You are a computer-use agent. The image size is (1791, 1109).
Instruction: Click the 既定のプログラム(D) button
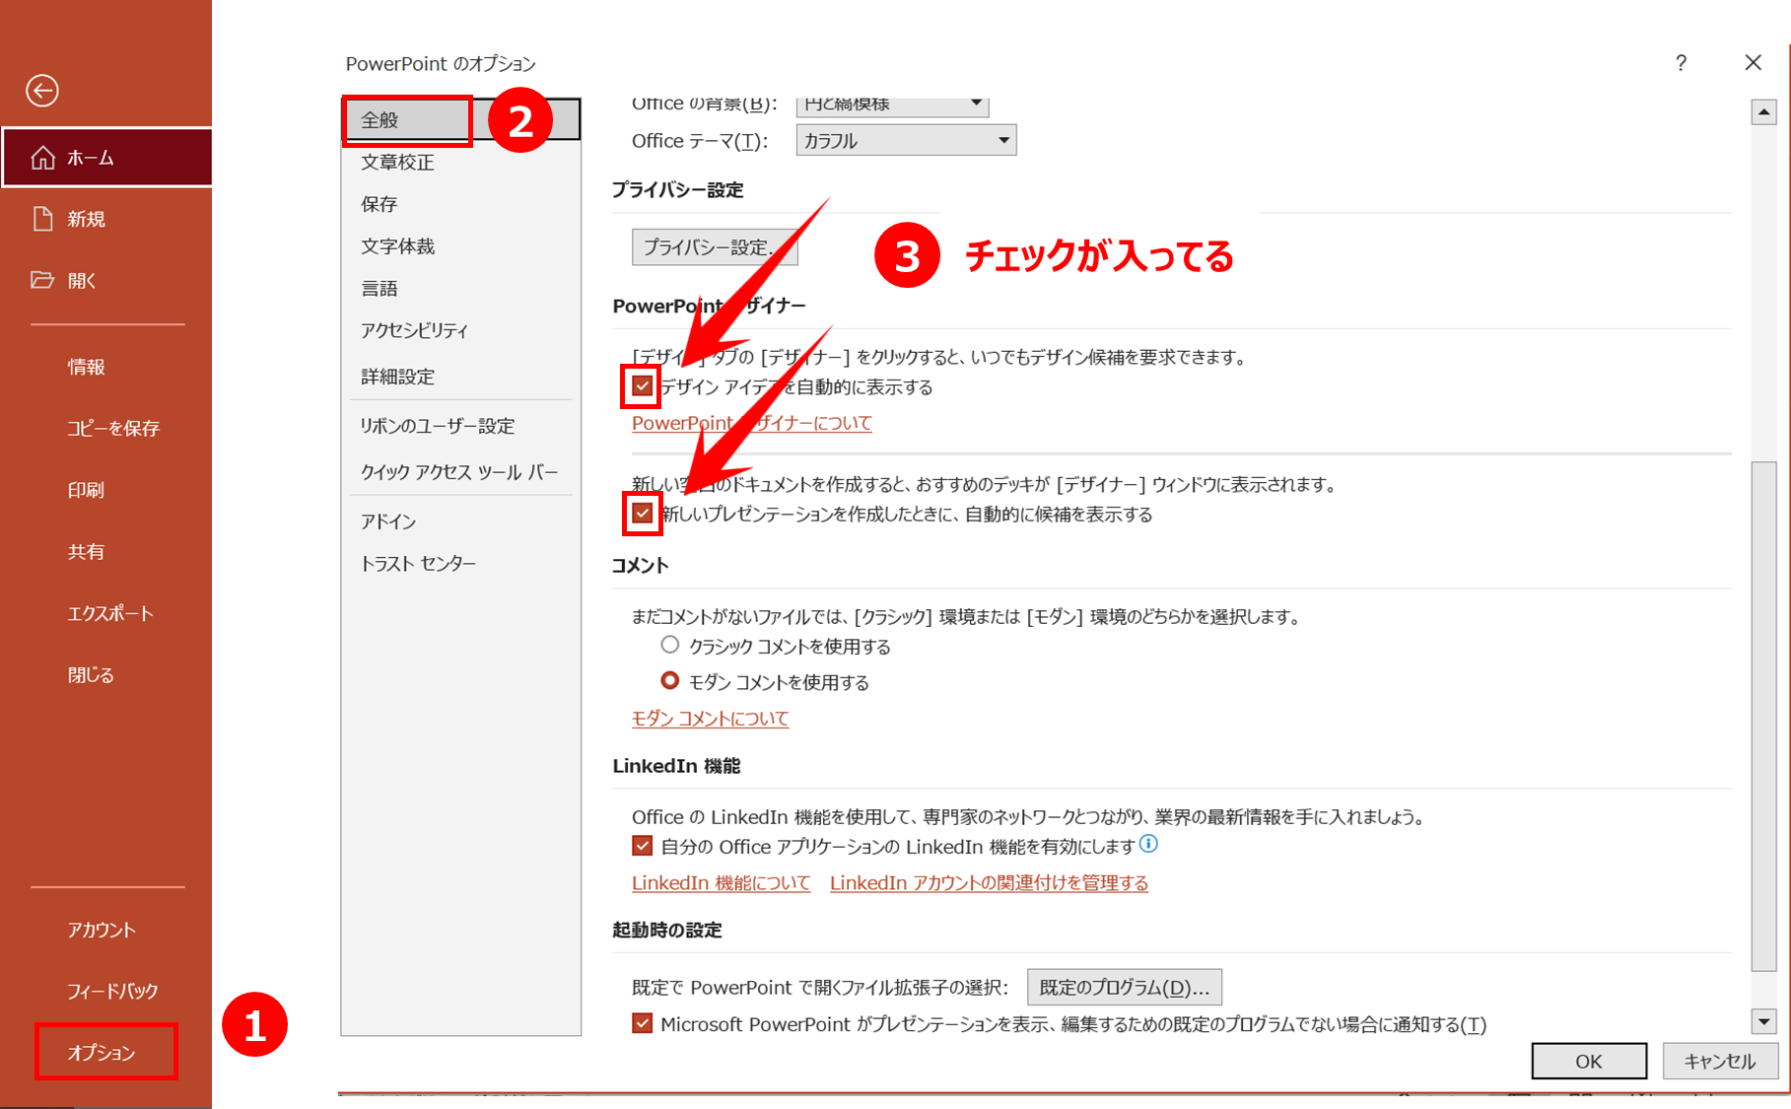[1124, 987]
